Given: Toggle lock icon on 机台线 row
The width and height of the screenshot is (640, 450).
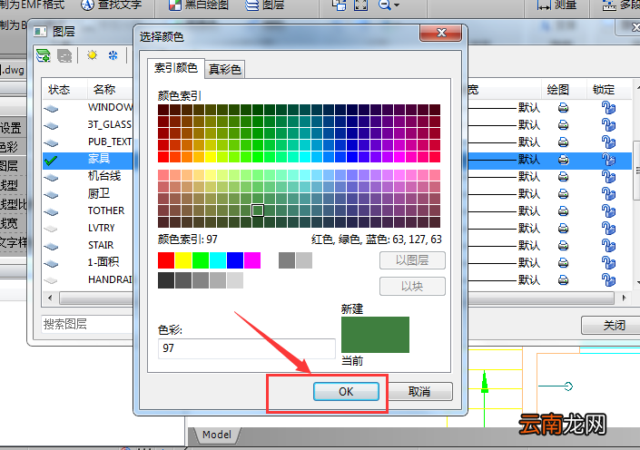Looking at the screenshot, I should (608, 177).
